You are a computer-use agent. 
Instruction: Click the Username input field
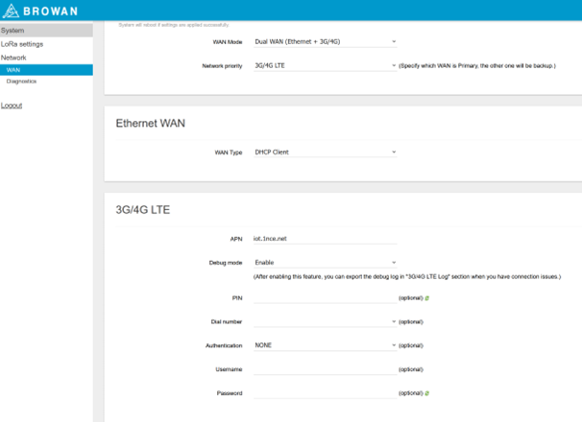coord(326,369)
